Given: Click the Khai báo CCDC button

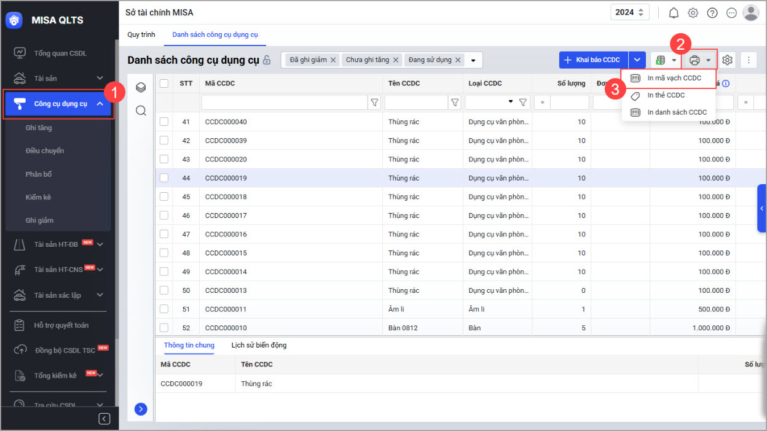Looking at the screenshot, I should tap(594, 60).
